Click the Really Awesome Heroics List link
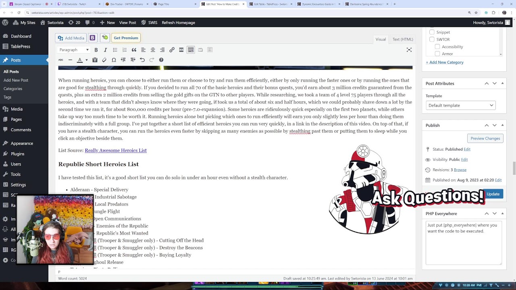516x290 pixels. tap(116, 151)
